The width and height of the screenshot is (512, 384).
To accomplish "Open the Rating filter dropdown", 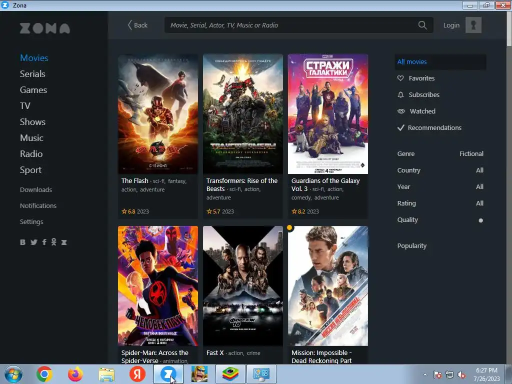I will tap(440, 203).
